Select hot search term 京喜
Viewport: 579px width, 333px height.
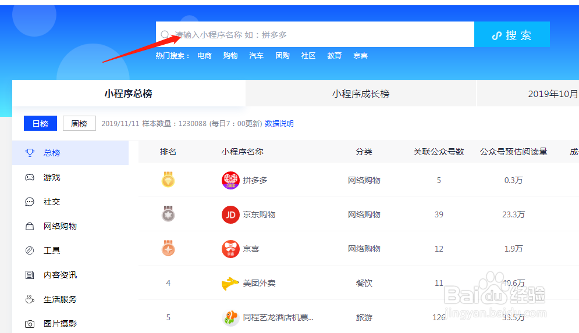(x=360, y=56)
